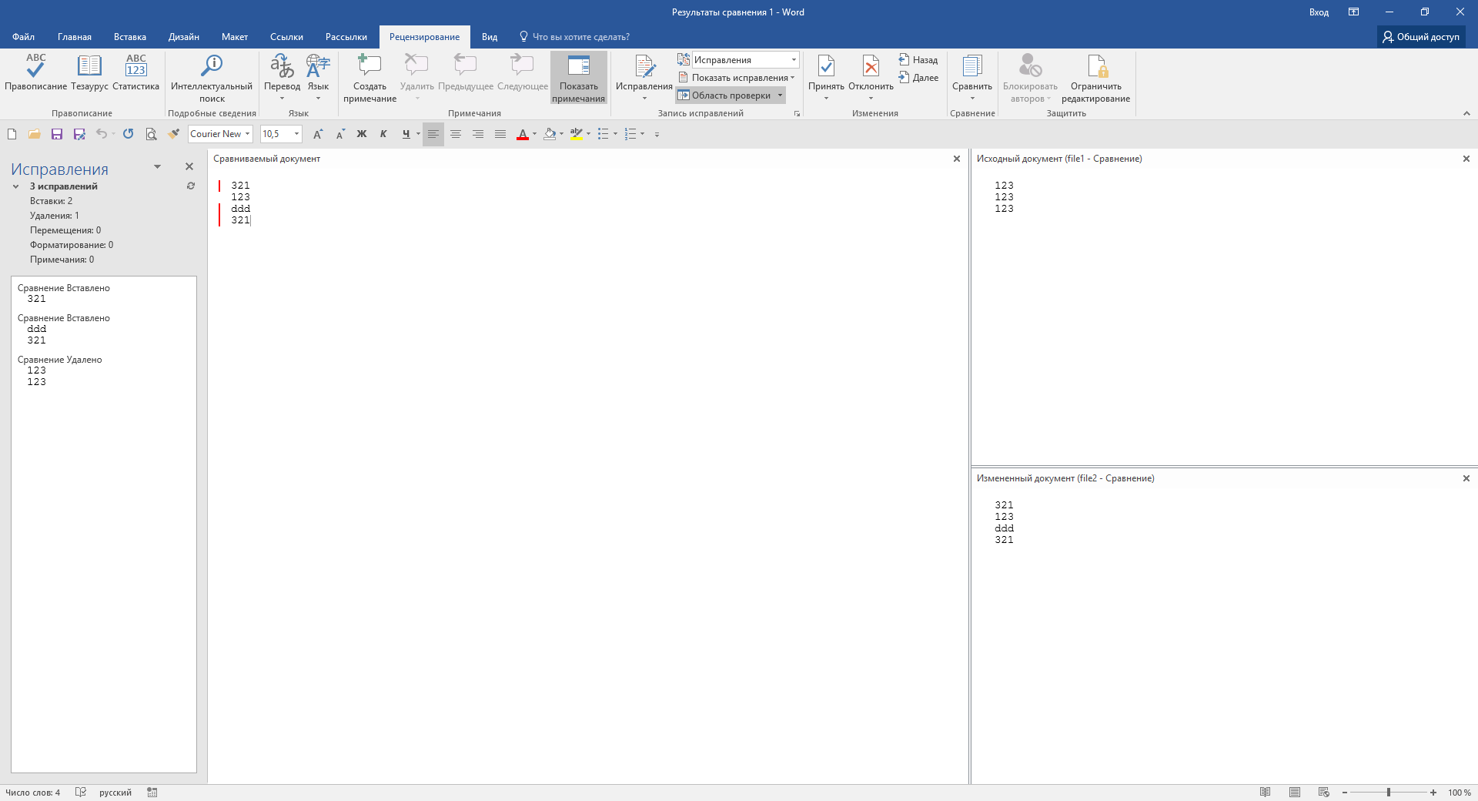Switch to read mode view
Screen dimensions: 1478x801
click(1265, 793)
